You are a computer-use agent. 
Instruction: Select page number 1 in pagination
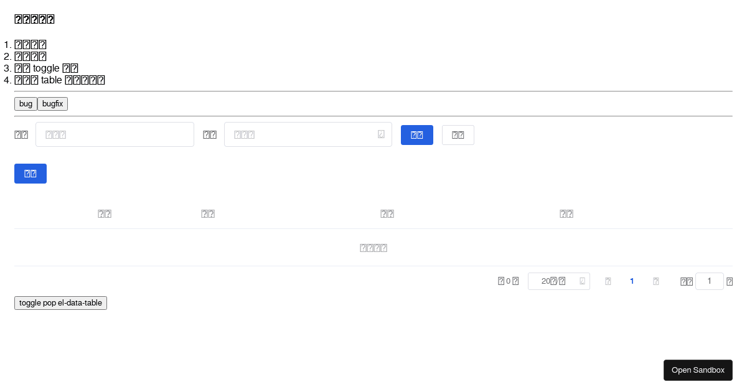632,281
